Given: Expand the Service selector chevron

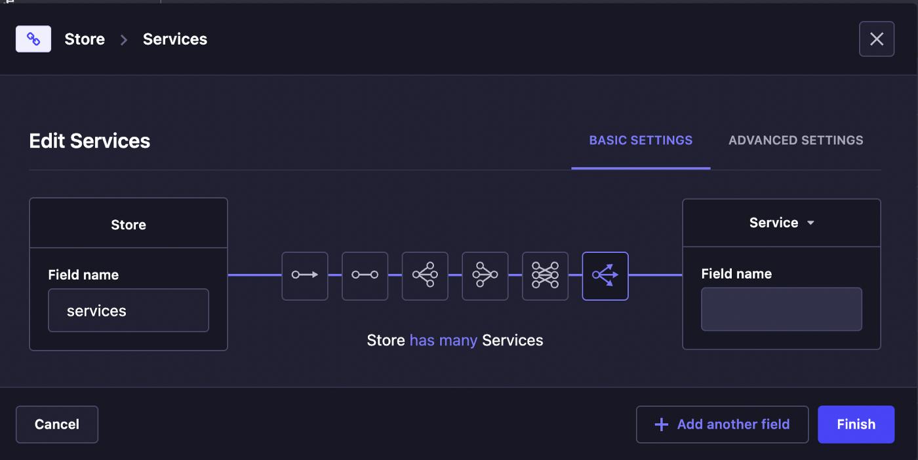Looking at the screenshot, I should coord(811,223).
